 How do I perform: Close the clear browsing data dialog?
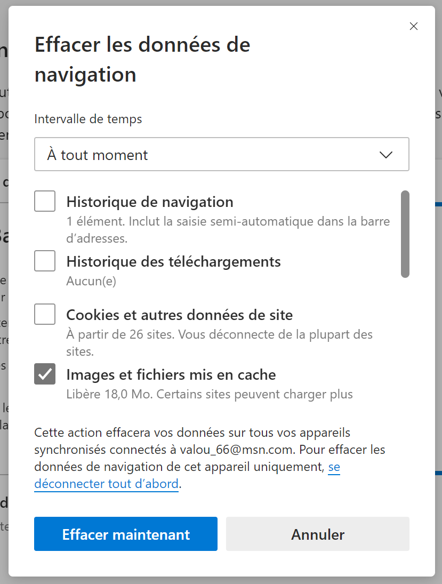coord(413,26)
